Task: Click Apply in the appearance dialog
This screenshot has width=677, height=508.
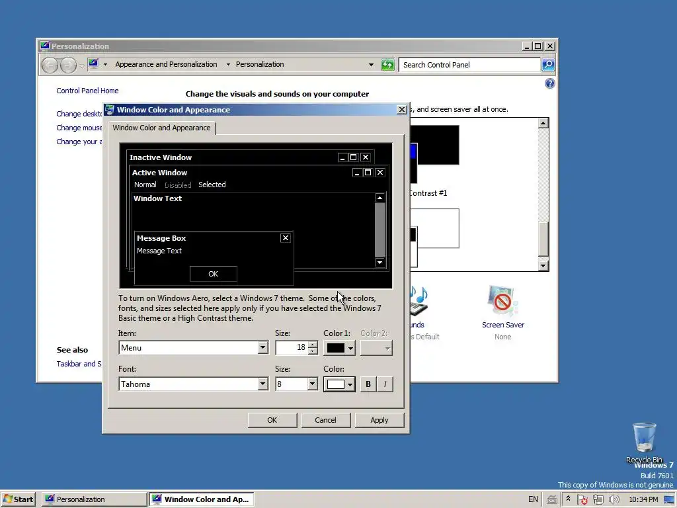Action: (379, 420)
